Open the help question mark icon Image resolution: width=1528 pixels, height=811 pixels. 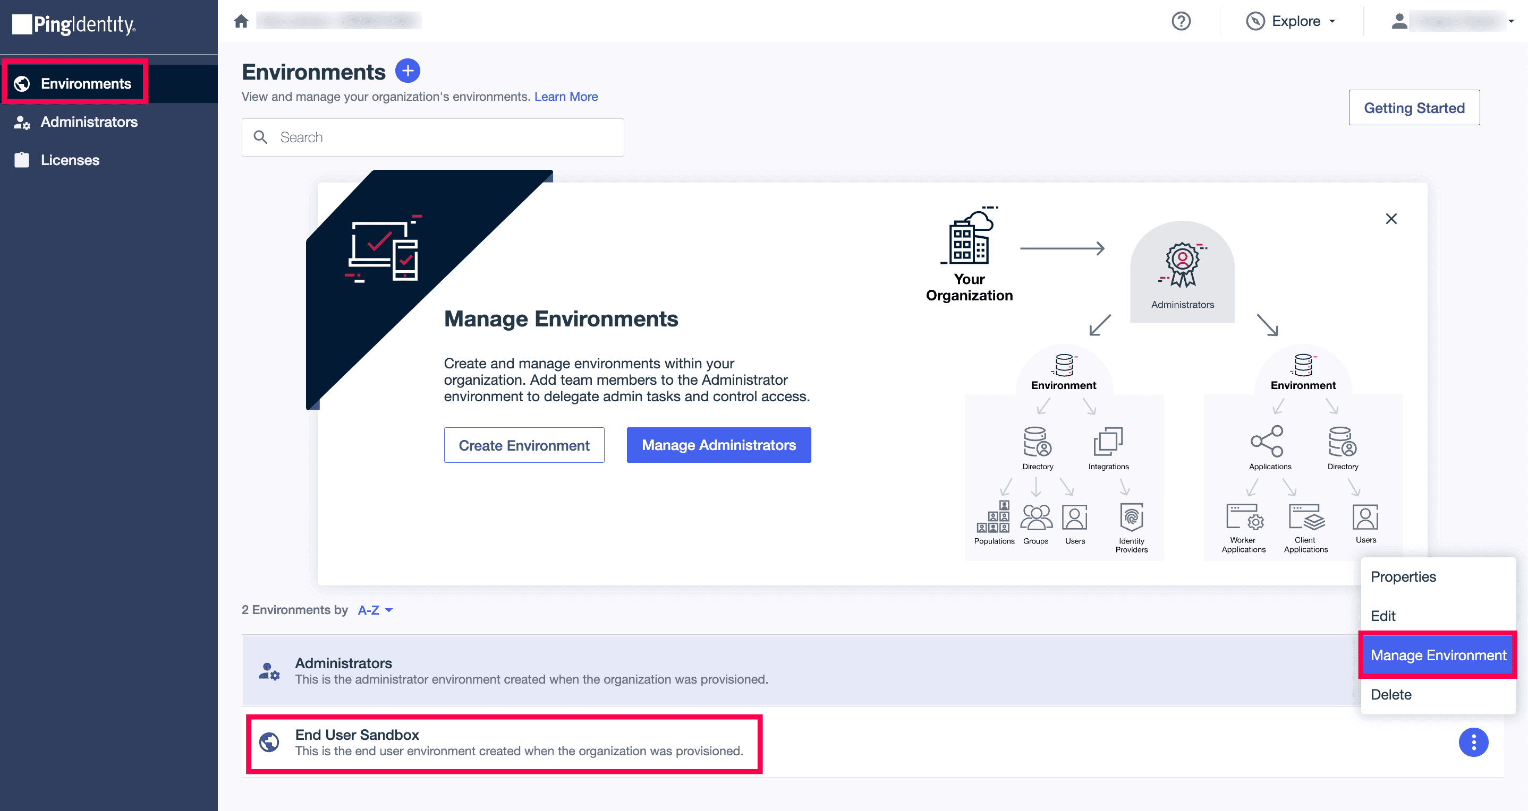[x=1181, y=21]
